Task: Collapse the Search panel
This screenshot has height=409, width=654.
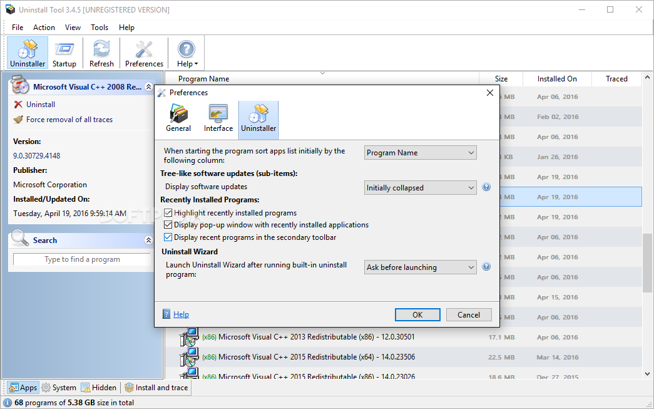Action: 148,240
